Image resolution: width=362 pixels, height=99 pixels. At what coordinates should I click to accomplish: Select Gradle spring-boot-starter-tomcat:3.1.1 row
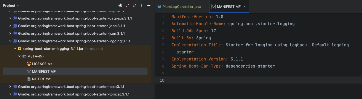75,94
